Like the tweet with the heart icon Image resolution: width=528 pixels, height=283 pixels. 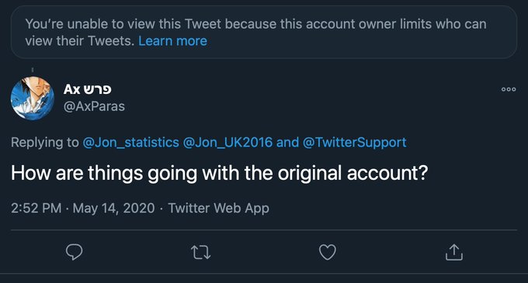click(328, 253)
